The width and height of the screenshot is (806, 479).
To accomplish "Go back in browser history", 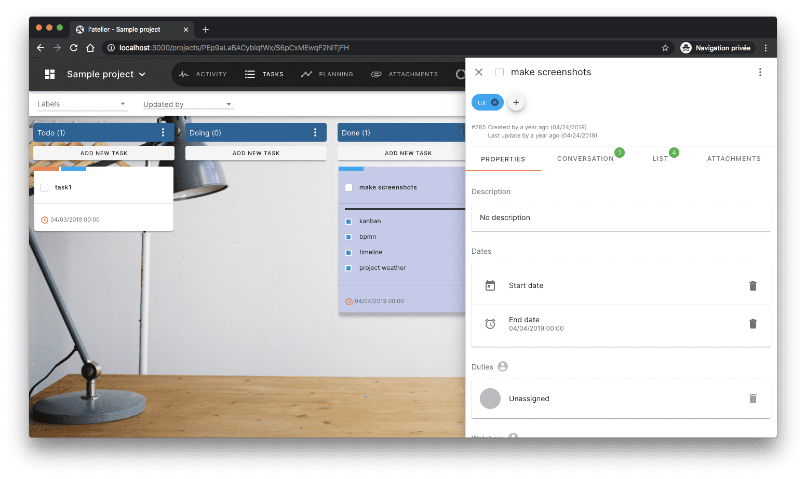I will click(x=41, y=48).
